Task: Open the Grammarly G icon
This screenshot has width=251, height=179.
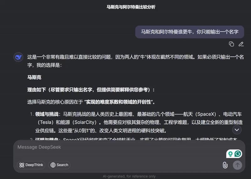Action: tap(238, 154)
